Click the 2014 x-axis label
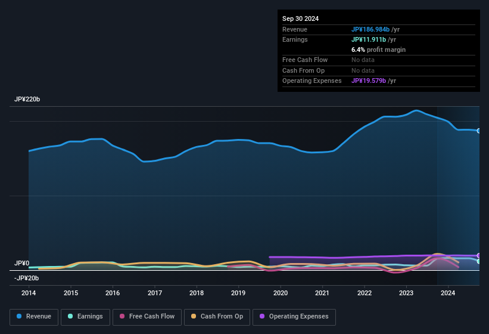This screenshot has height=334, width=489. point(29,293)
